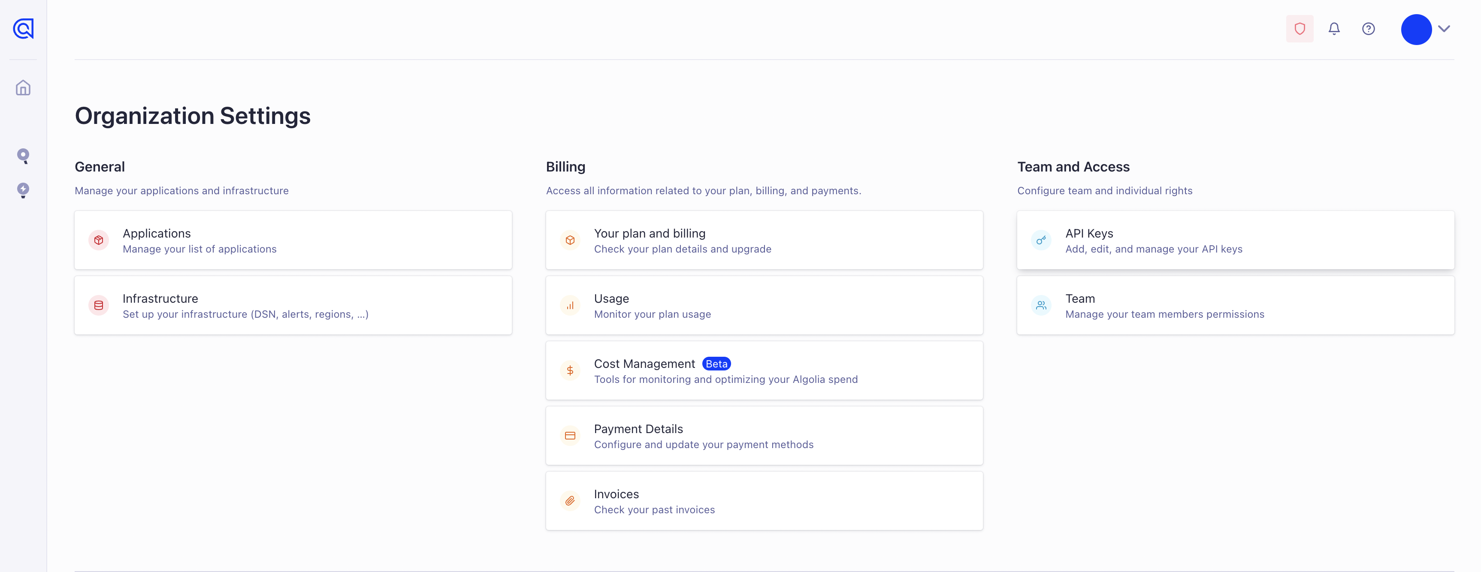Screen dimensions: 1481x572
Task: Click the Algolia logo in the sidebar
Action: click(23, 28)
